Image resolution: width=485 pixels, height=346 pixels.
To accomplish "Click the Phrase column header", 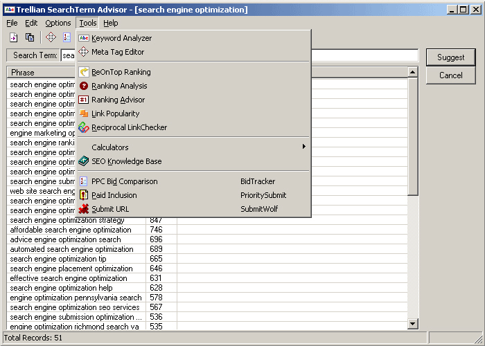I will pos(41,72).
